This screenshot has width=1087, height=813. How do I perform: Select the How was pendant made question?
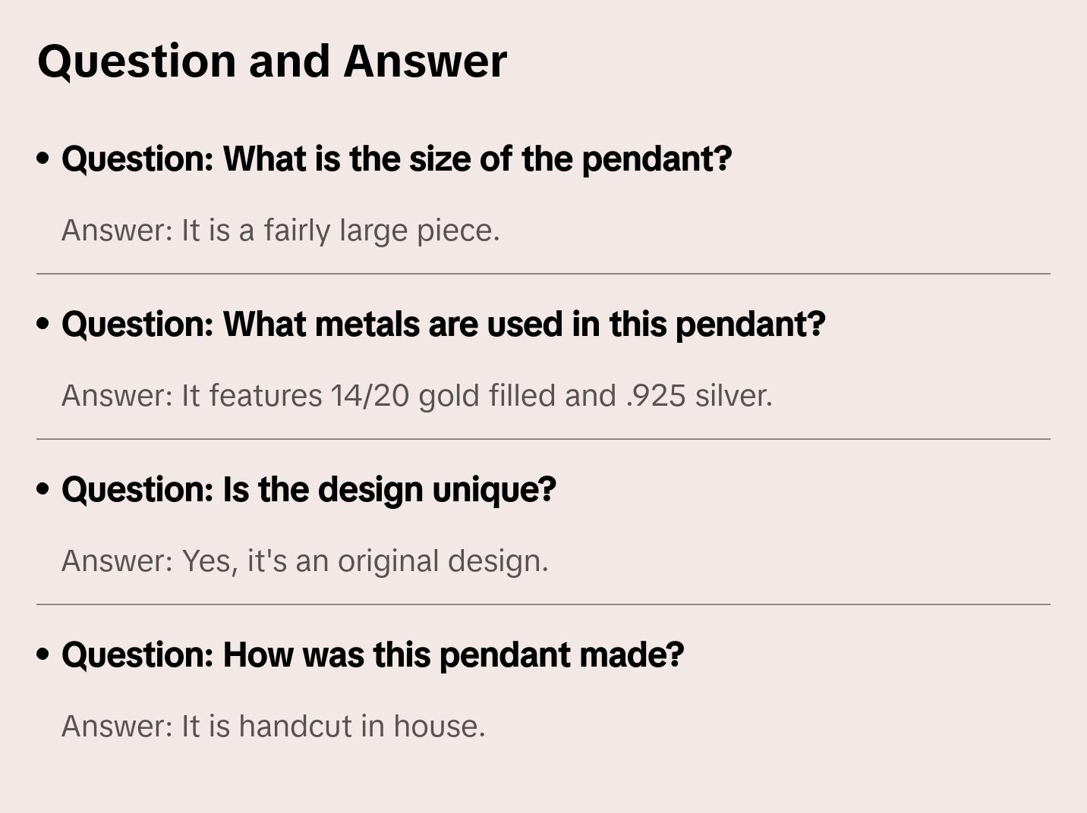(373, 655)
